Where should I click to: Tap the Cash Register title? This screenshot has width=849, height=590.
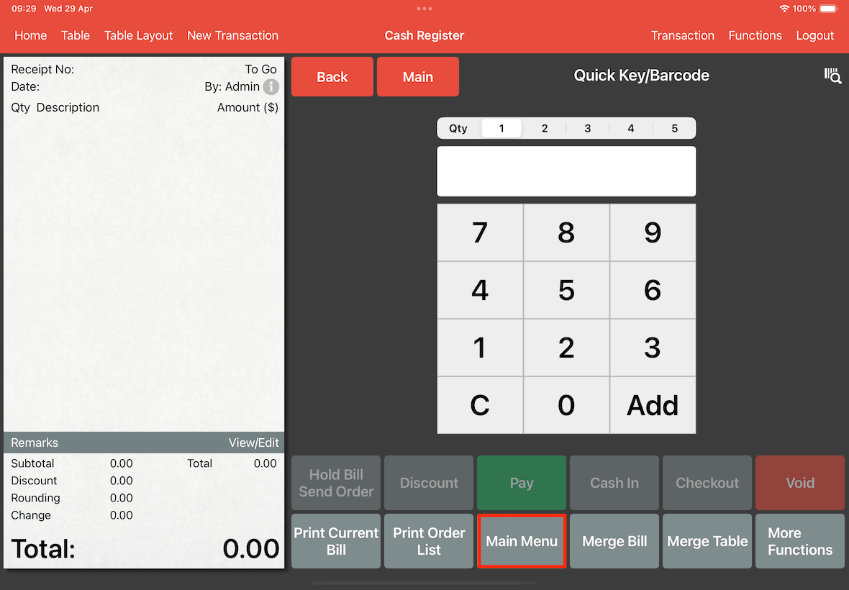[x=424, y=36]
